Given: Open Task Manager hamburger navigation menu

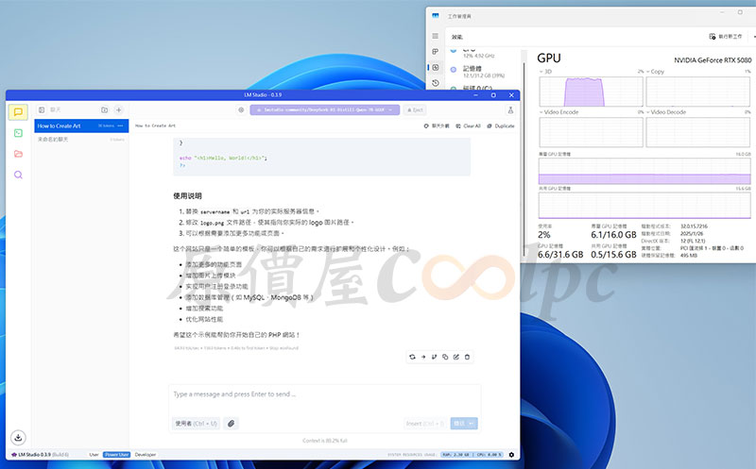Looking at the screenshot, I should pos(436,36).
